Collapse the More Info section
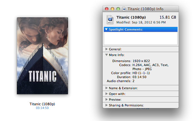195x121 pixels. [106, 55]
